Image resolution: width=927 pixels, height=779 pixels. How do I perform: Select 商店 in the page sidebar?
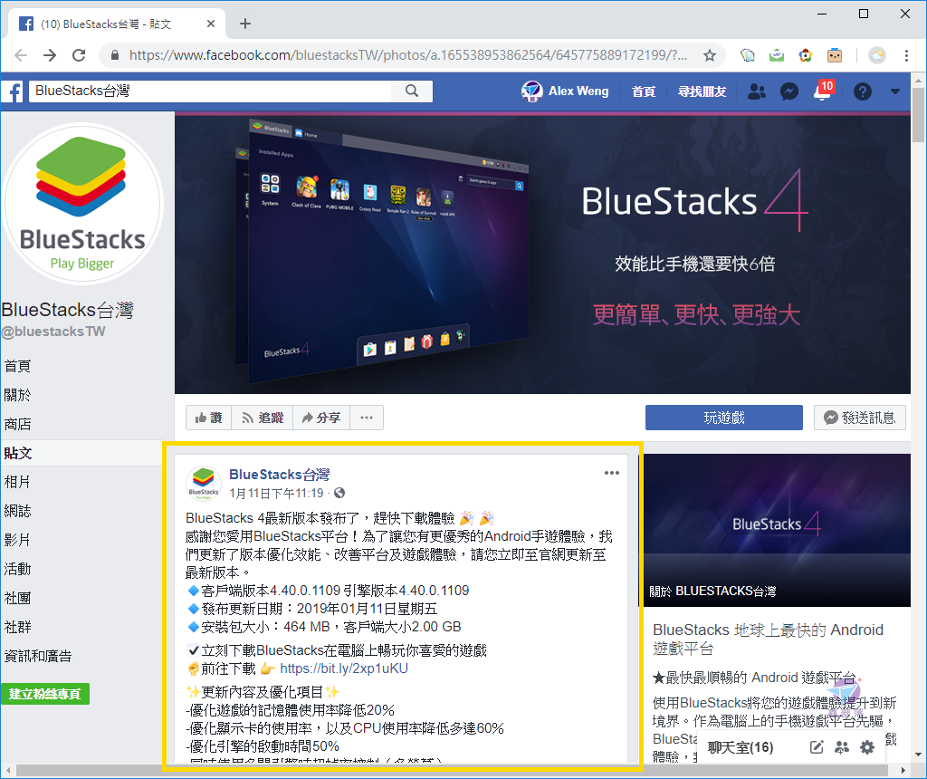click(17, 424)
